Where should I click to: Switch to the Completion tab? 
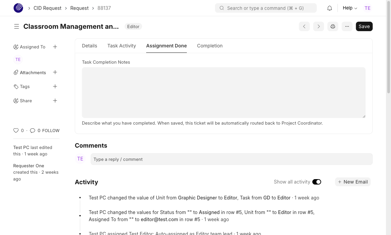pos(210,46)
